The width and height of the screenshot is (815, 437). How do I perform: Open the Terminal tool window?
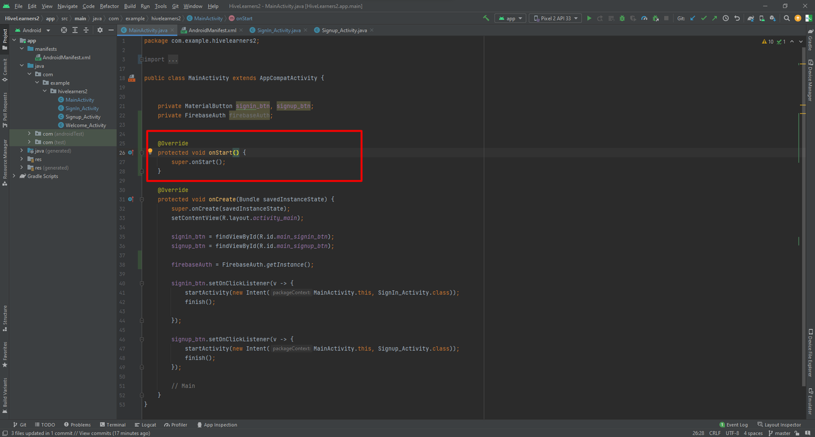112,425
